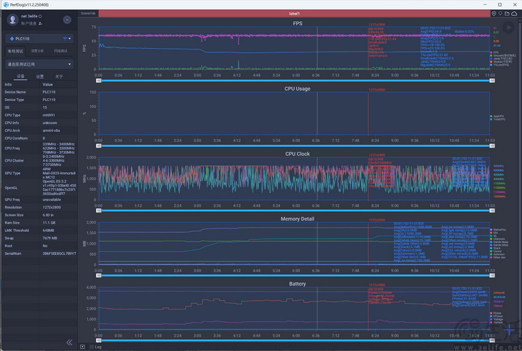Switch to the 网络测试 tab
The width and height of the screenshot is (522, 351).
[61, 51]
